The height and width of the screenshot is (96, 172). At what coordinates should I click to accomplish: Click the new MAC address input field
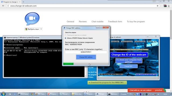point(86,52)
